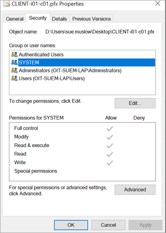Close the Properties dialog window

pyautogui.click(x=158, y=4)
